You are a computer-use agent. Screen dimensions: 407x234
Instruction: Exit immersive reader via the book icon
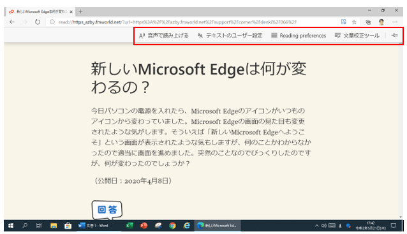click(x=343, y=22)
